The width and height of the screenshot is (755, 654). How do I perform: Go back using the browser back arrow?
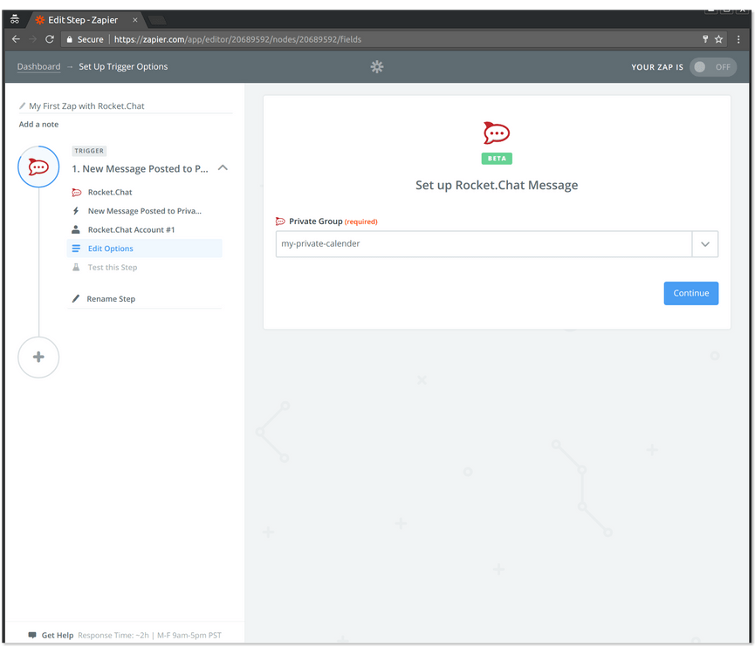point(16,39)
